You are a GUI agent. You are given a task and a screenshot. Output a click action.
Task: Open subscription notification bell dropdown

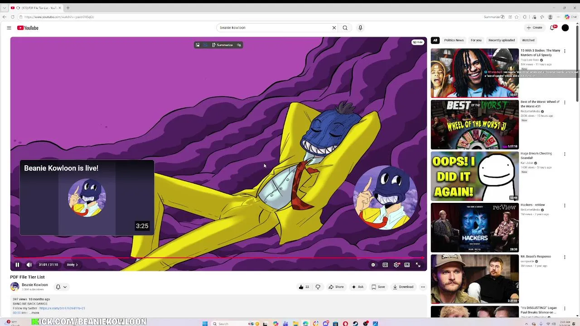(61, 287)
